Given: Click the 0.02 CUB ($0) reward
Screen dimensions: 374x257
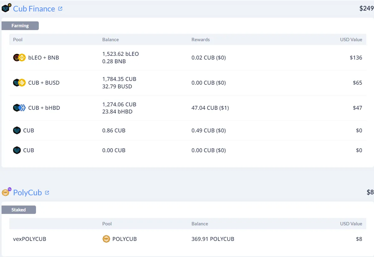Looking at the screenshot, I should [209, 58].
